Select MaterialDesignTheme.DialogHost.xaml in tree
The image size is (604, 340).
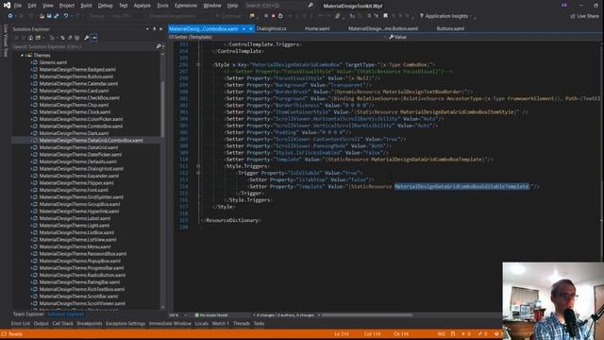[x=81, y=169]
